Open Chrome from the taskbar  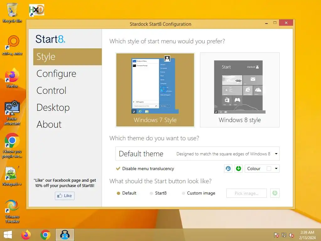(45, 235)
